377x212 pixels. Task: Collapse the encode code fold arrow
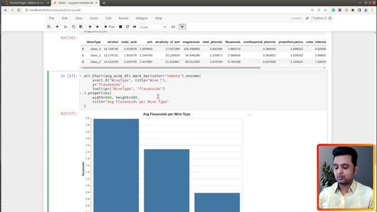click(x=81, y=76)
